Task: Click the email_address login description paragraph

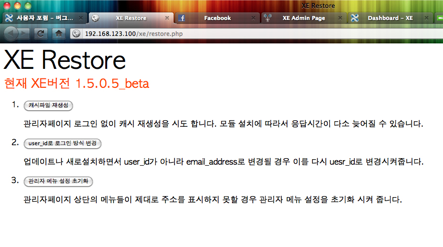Action: pyautogui.click(x=223, y=162)
